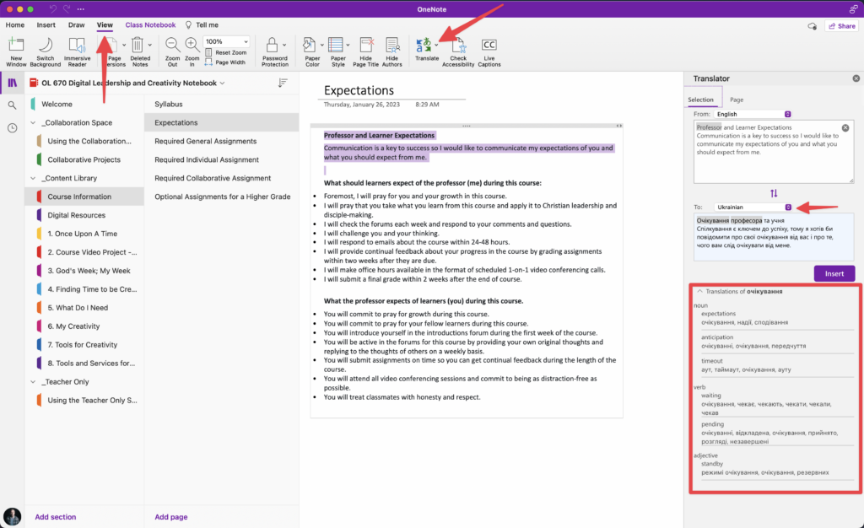Screen dimensions: 864x528
Task: Click the Insert translation button
Action: (834, 273)
